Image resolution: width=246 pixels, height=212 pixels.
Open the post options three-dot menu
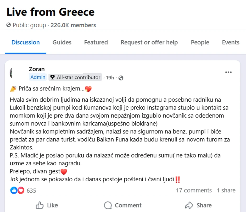click(228, 72)
